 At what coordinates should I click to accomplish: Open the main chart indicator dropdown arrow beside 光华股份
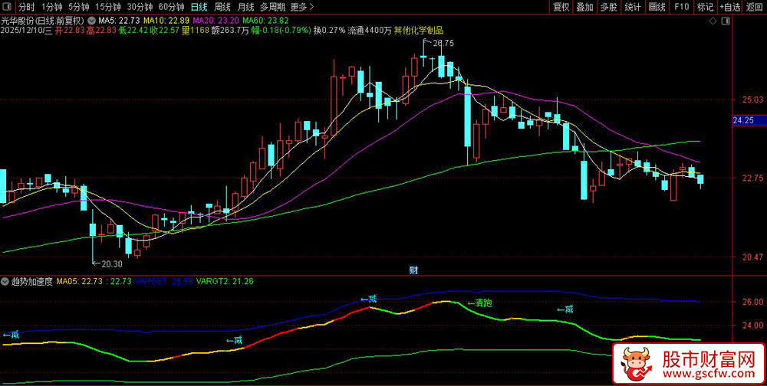pos(91,21)
